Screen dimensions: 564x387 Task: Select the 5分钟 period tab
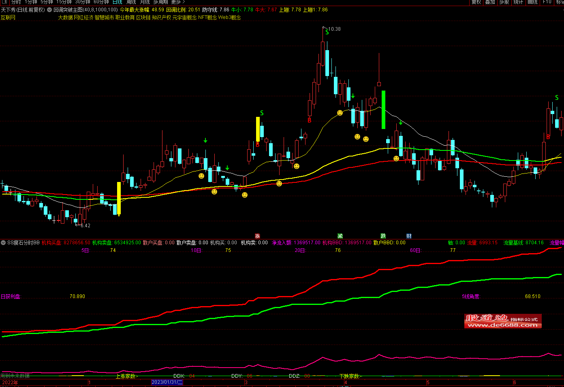click(x=47, y=2)
